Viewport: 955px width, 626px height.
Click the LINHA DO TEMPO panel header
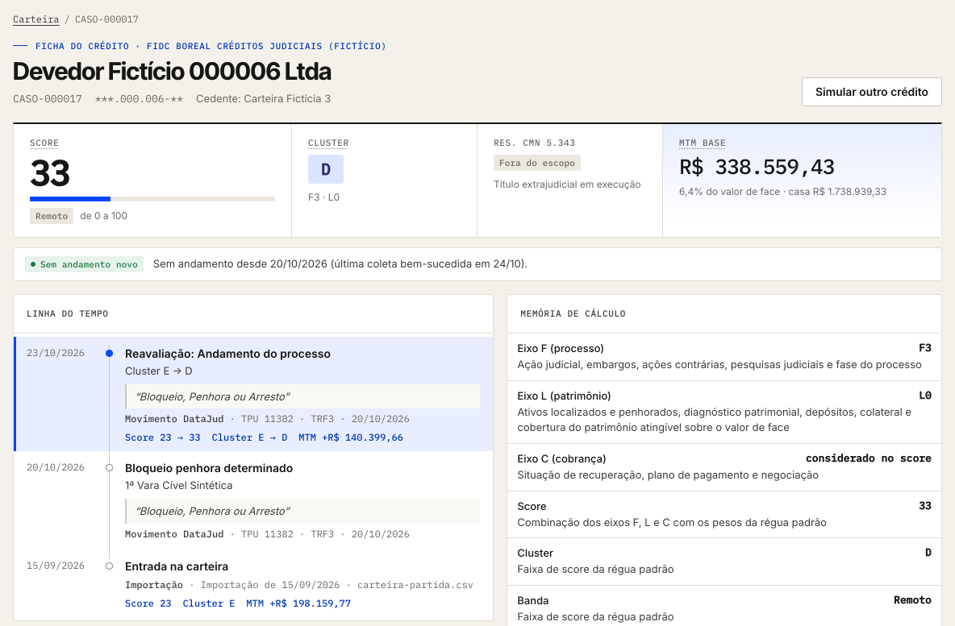(68, 314)
